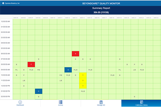Open the Dashboard gauge icon

(x=20, y=102)
